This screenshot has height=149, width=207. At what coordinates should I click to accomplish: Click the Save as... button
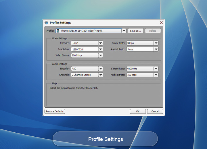(136, 31)
